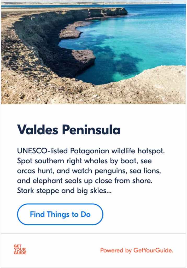Click the word Valdes in the heading
This screenshot has width=187, height=268.
(x=36, y=130)
